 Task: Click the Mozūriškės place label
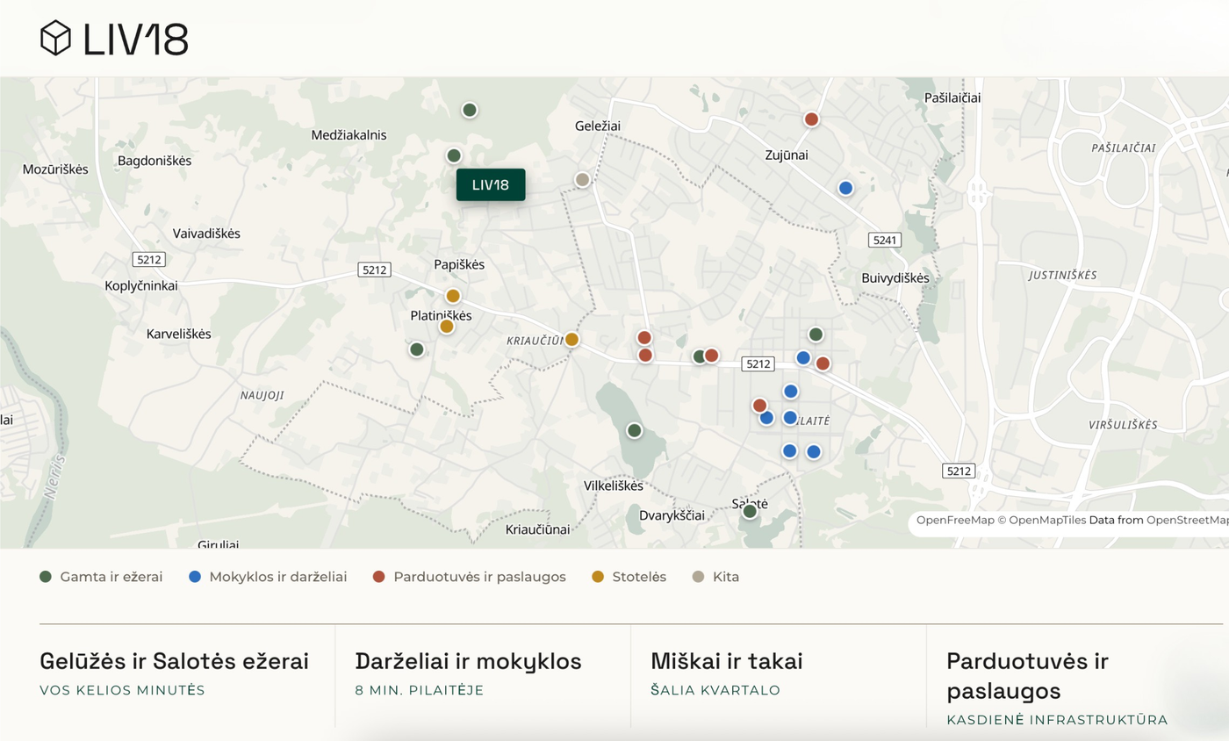[x=55, y=169]
